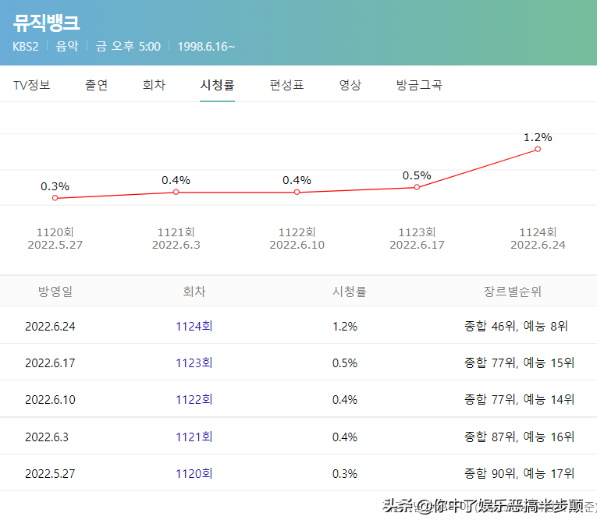Switch to the 출연 tab
597x527 pixels.
pos(97,85)
